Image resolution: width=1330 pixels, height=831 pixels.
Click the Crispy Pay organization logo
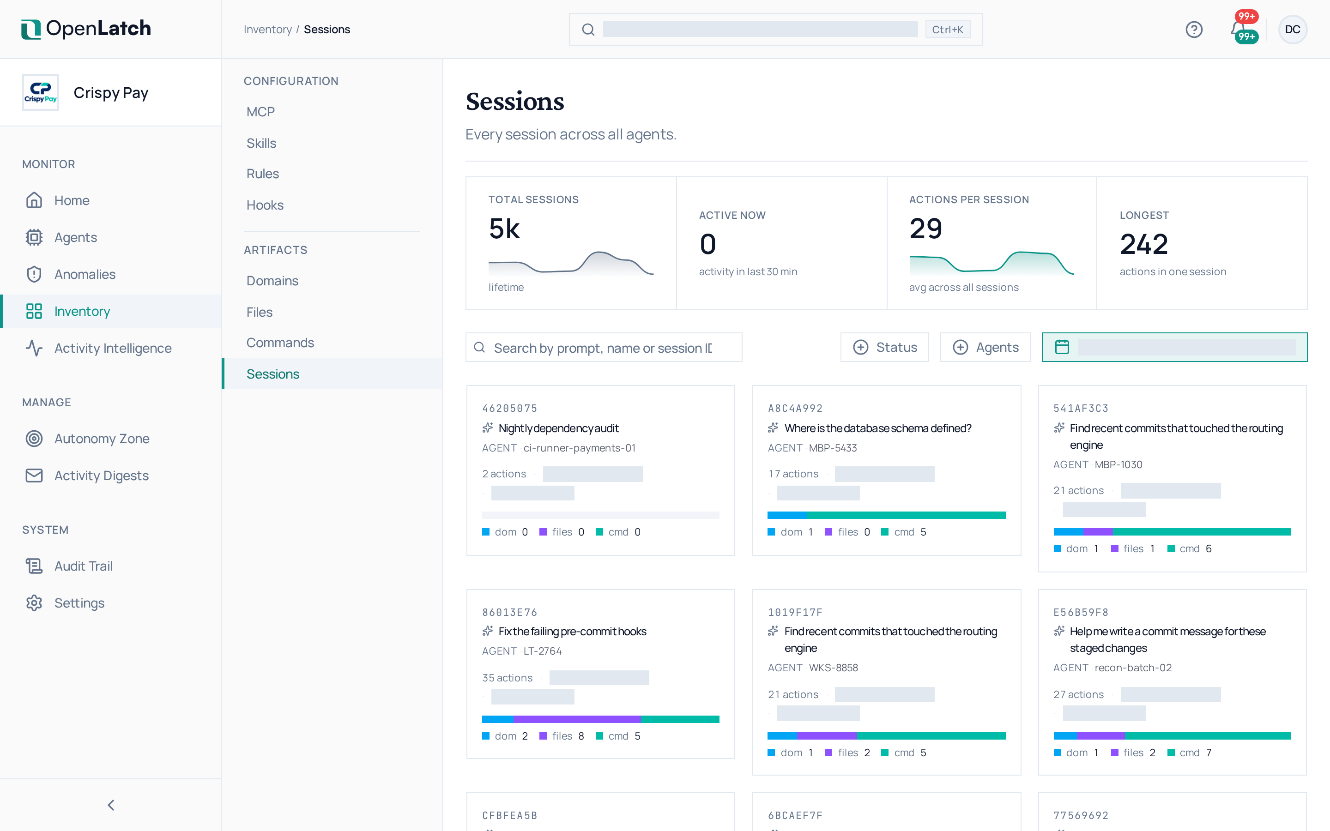[41, 92]
